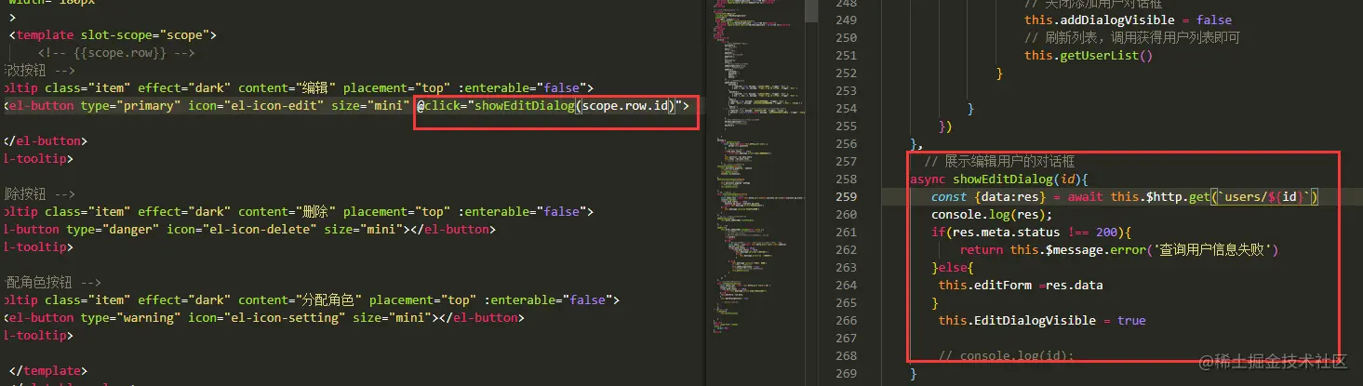Click the this.EditDialogVisible = true line
Screen dimensions: 1363x386
pyautogui.click(x=1042, y=321)
